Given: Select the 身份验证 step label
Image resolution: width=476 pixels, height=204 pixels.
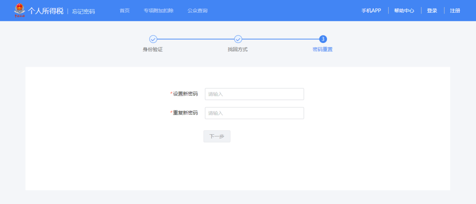Looking at the screenshot, I should coord(153,50).
